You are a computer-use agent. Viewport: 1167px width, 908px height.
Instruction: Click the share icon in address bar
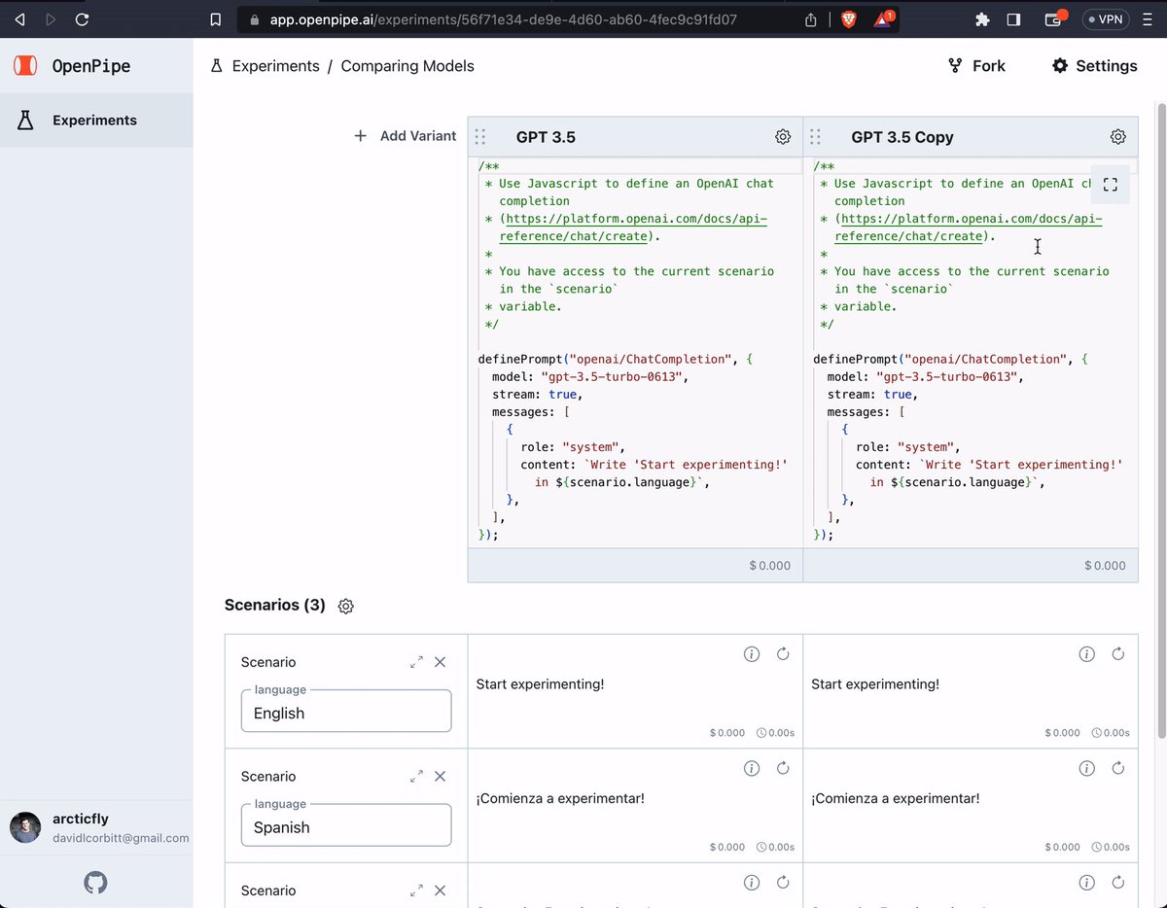(x=811, y=19)
